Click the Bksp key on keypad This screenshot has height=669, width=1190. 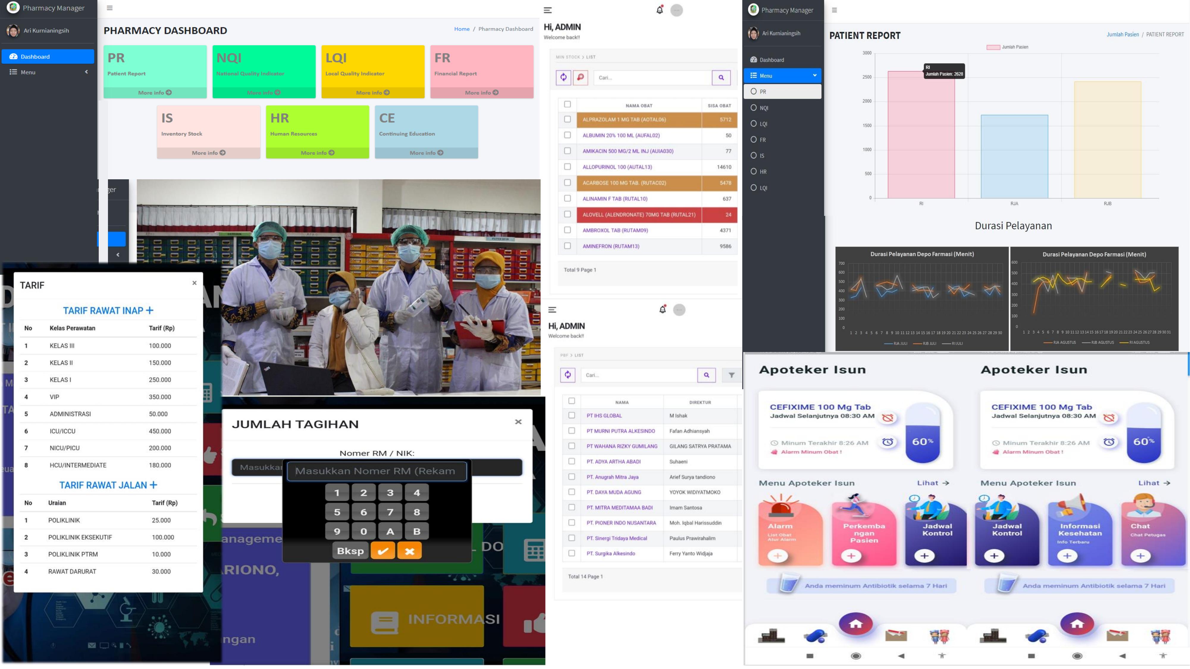(350, 551)
